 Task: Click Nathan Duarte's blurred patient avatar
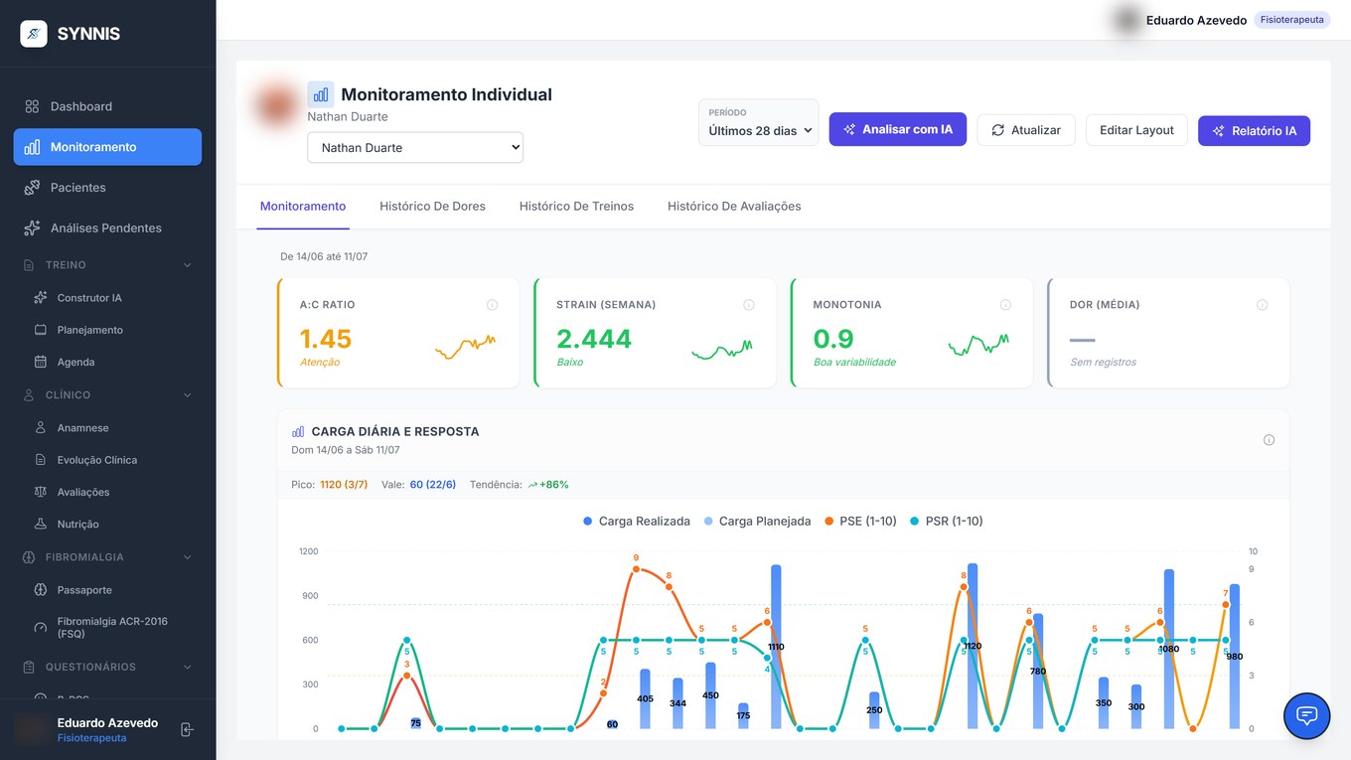[x=278, y=104]
